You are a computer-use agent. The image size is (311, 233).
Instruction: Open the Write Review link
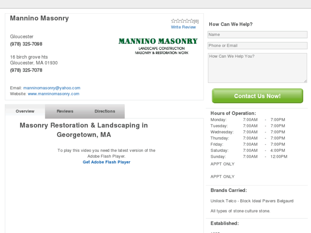(x=183, y=27)
